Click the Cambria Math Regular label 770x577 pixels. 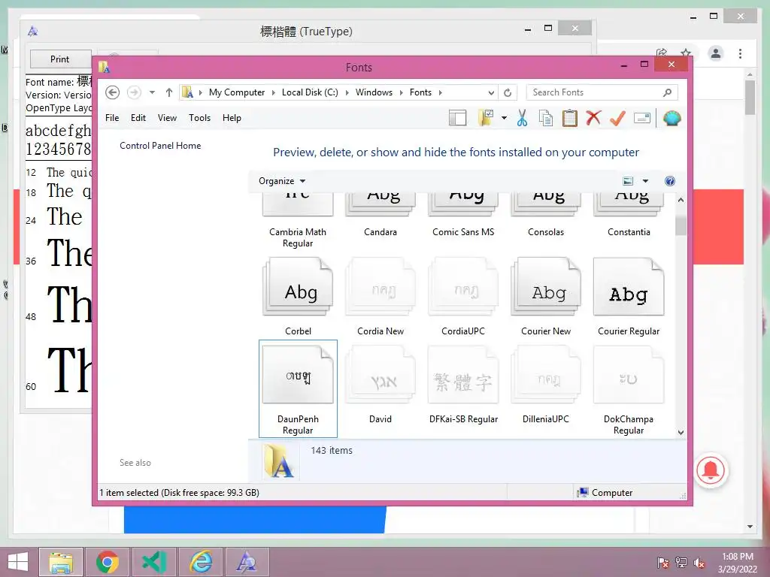click(x=298, y=237)
